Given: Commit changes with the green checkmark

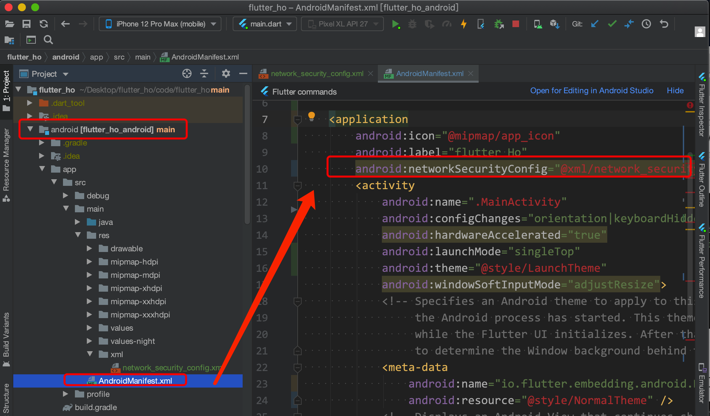Looking at the screenshot, I should (612, 24).
